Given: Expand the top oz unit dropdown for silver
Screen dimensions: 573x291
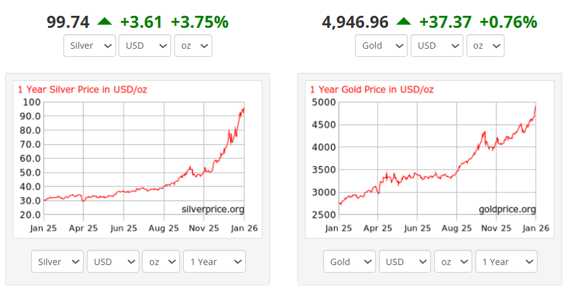Looking at the screenshot, I should tap(193, 46).
